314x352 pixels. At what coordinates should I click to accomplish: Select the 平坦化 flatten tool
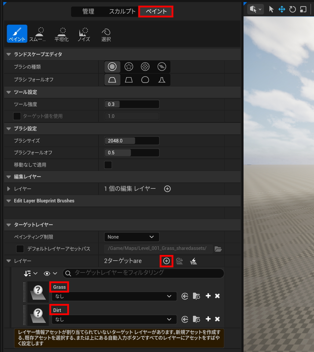coord(62,34)
